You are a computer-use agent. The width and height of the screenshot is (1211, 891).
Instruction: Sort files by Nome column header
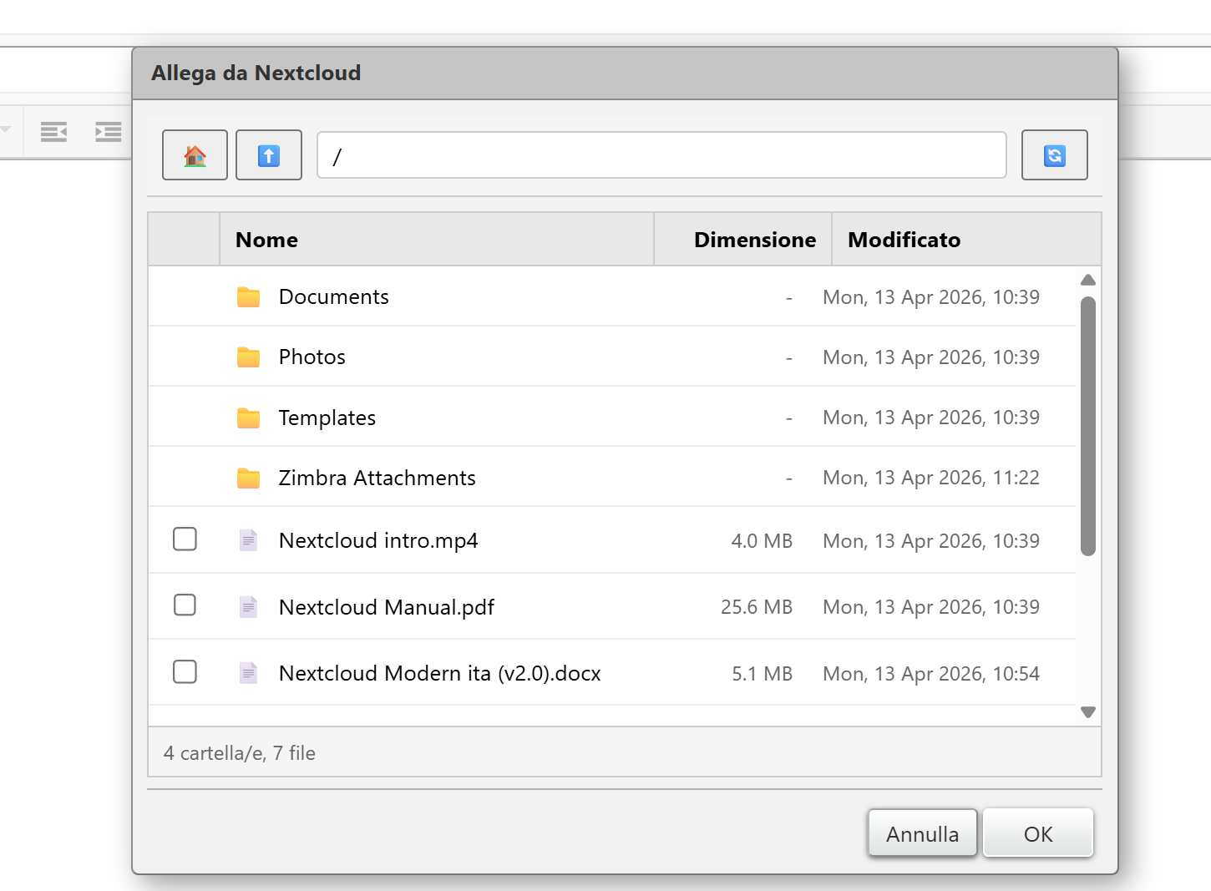coord(267,240)
